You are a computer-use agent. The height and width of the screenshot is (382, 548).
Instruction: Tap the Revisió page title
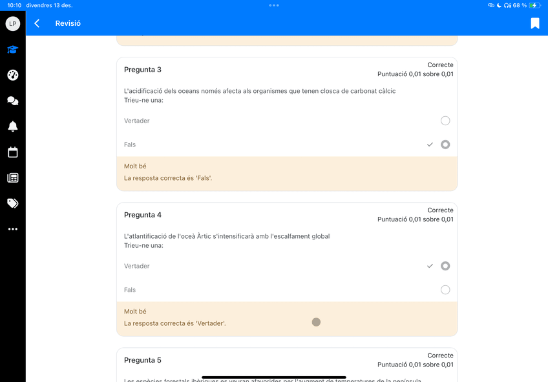click(x=68, y=23)
